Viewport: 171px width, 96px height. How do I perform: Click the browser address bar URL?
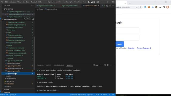pos(123,7)
